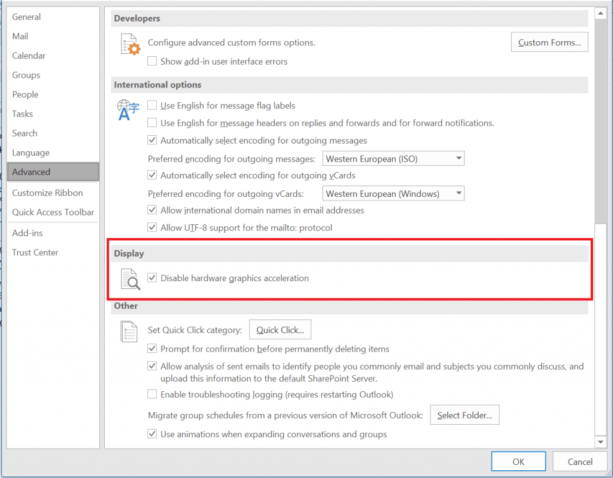Image resolution: width=613 pixels, height=478 pixels.
Task: Toggle Use English for message flag labels
Action: point(152,106)
